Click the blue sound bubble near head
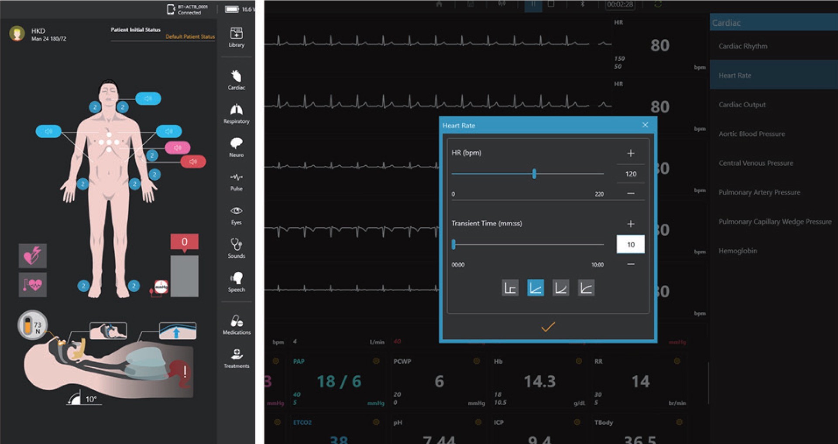838x444 pixels. pyautogui.click(x=148, y=99)
